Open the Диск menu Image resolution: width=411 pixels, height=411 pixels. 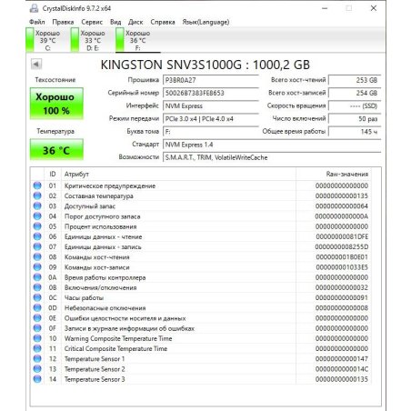point(135,22)
